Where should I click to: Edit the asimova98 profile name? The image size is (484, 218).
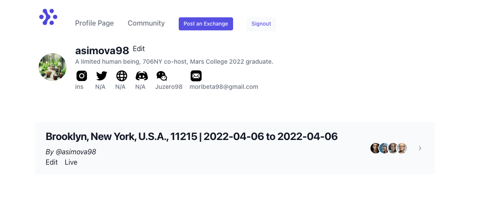pos(139,49)
